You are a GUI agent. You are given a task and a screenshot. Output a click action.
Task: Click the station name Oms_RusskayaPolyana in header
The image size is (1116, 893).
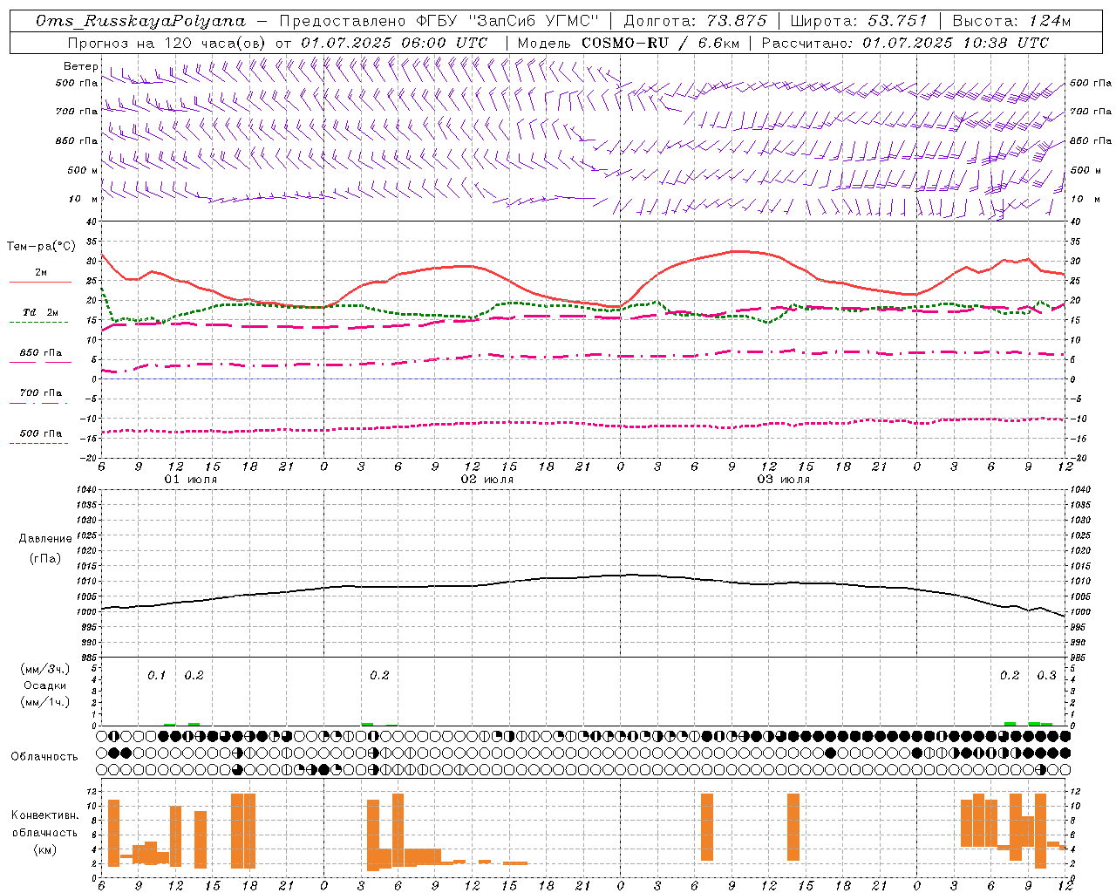[141, 21]
